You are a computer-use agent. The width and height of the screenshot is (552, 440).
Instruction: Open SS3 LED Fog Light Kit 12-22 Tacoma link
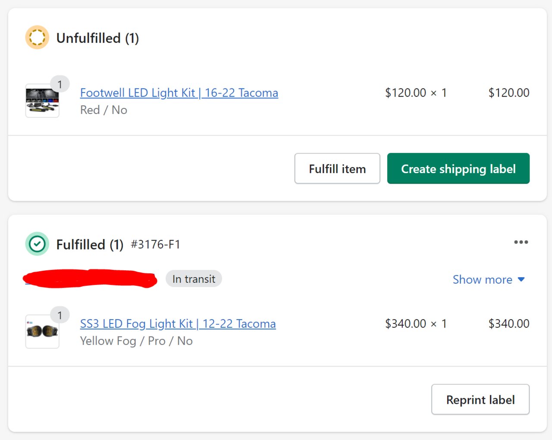178,324
